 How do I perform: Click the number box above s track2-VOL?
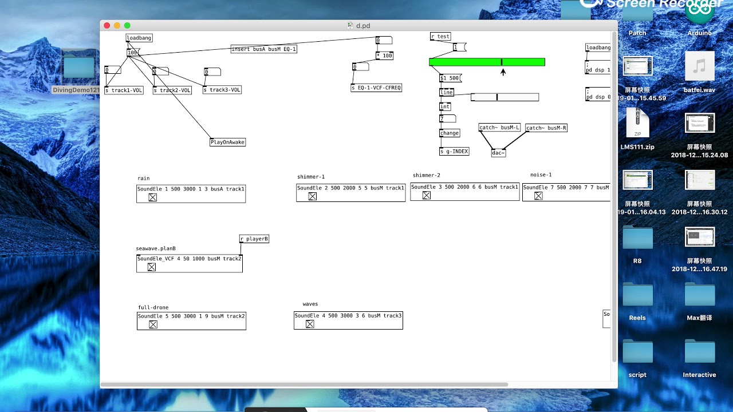[160, 72]
